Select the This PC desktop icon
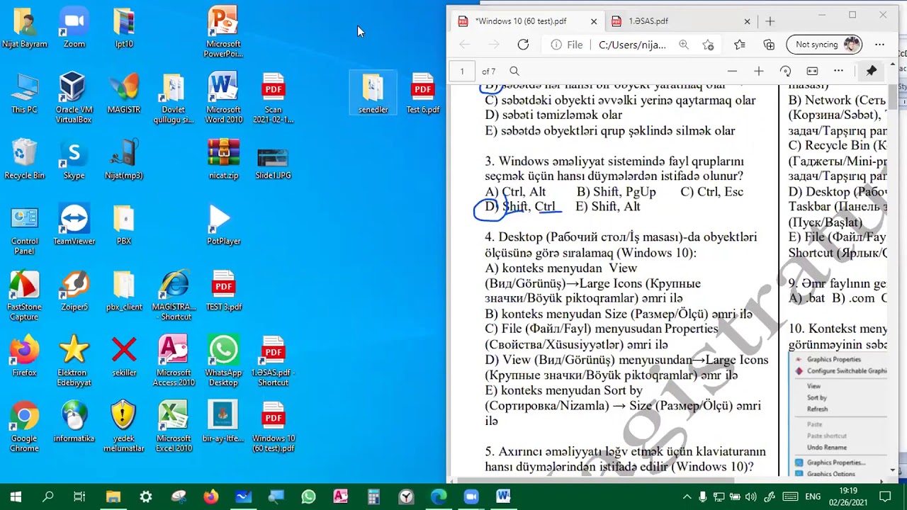Viewport: 907px width, 510px height. [x=24, y=93]
